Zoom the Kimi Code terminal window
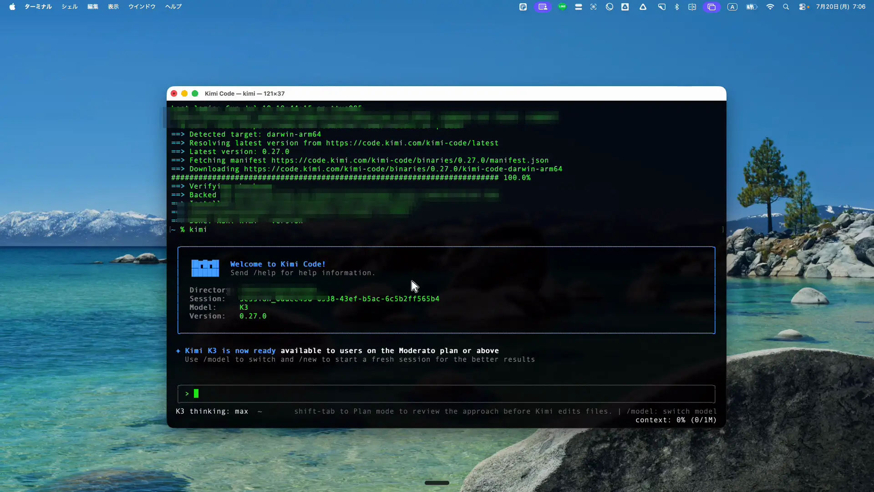Viewport: 874px width, 492px height. click(x=195, y=93)
